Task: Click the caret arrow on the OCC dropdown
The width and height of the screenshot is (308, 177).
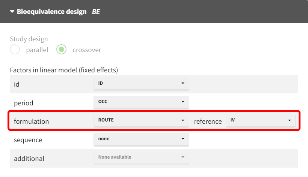Action: [183, 102]
